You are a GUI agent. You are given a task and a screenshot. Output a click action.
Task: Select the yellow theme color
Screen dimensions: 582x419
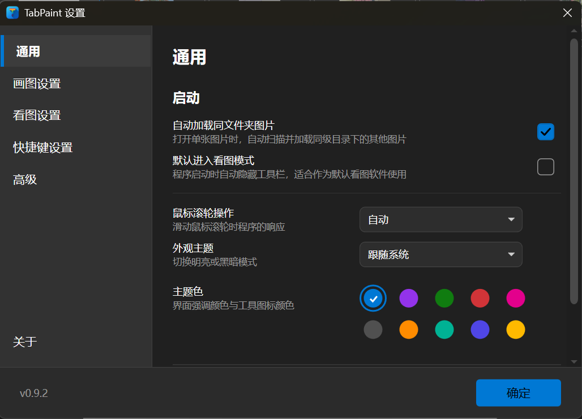516,330
